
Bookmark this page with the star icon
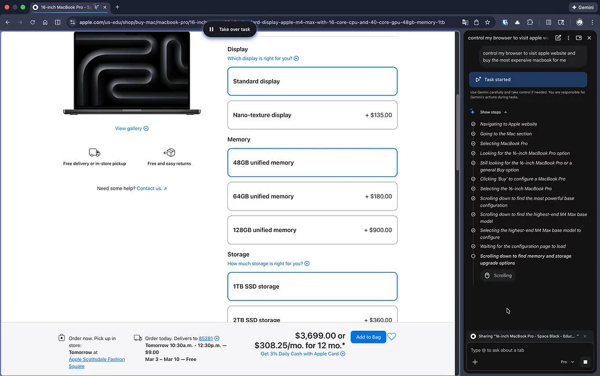pyautogui.click(x=488, y=23)
